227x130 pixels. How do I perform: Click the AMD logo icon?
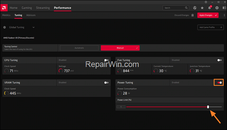[4, 8]
